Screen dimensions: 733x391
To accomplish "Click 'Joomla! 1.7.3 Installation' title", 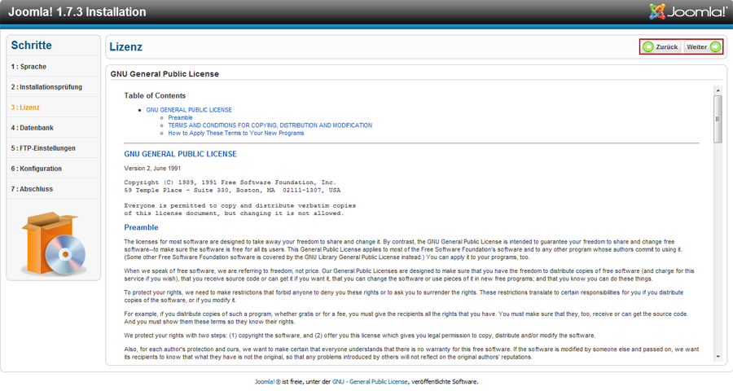I will (x=77, y=11).
